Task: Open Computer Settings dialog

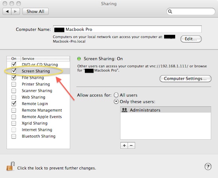Action: point(185,79)
